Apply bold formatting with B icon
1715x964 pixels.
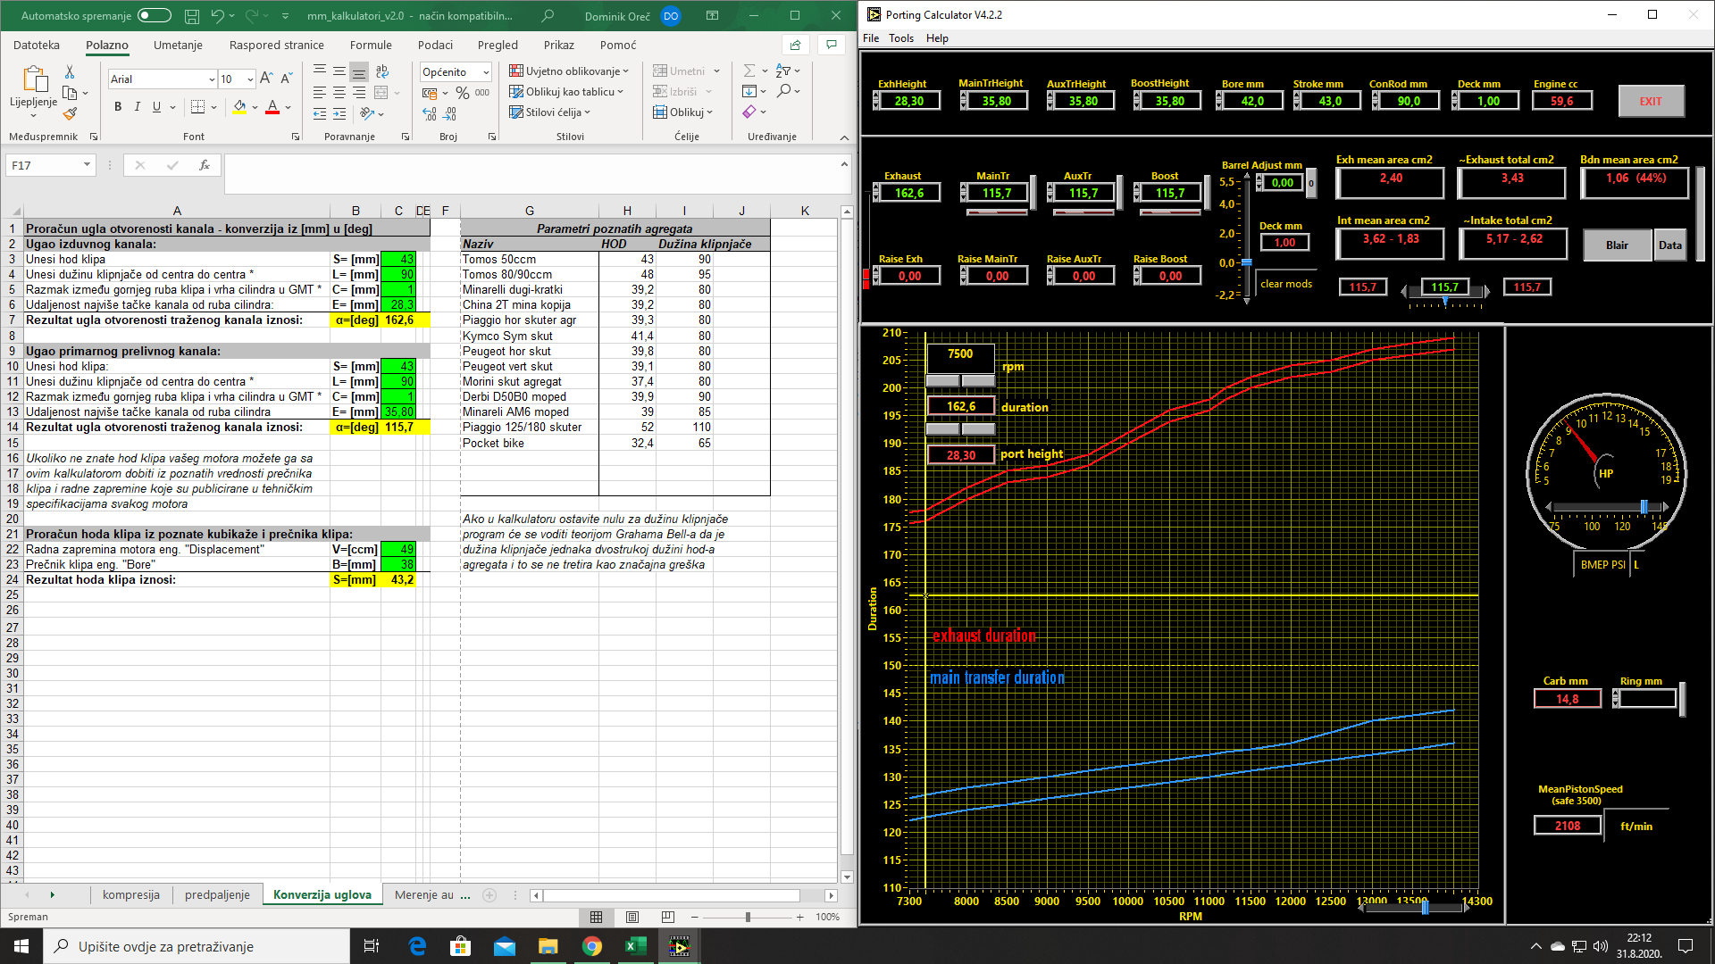click(118, 107)
